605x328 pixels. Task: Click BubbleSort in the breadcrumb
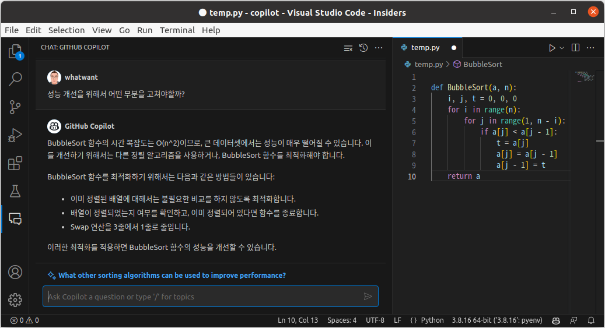coord(482,64)
